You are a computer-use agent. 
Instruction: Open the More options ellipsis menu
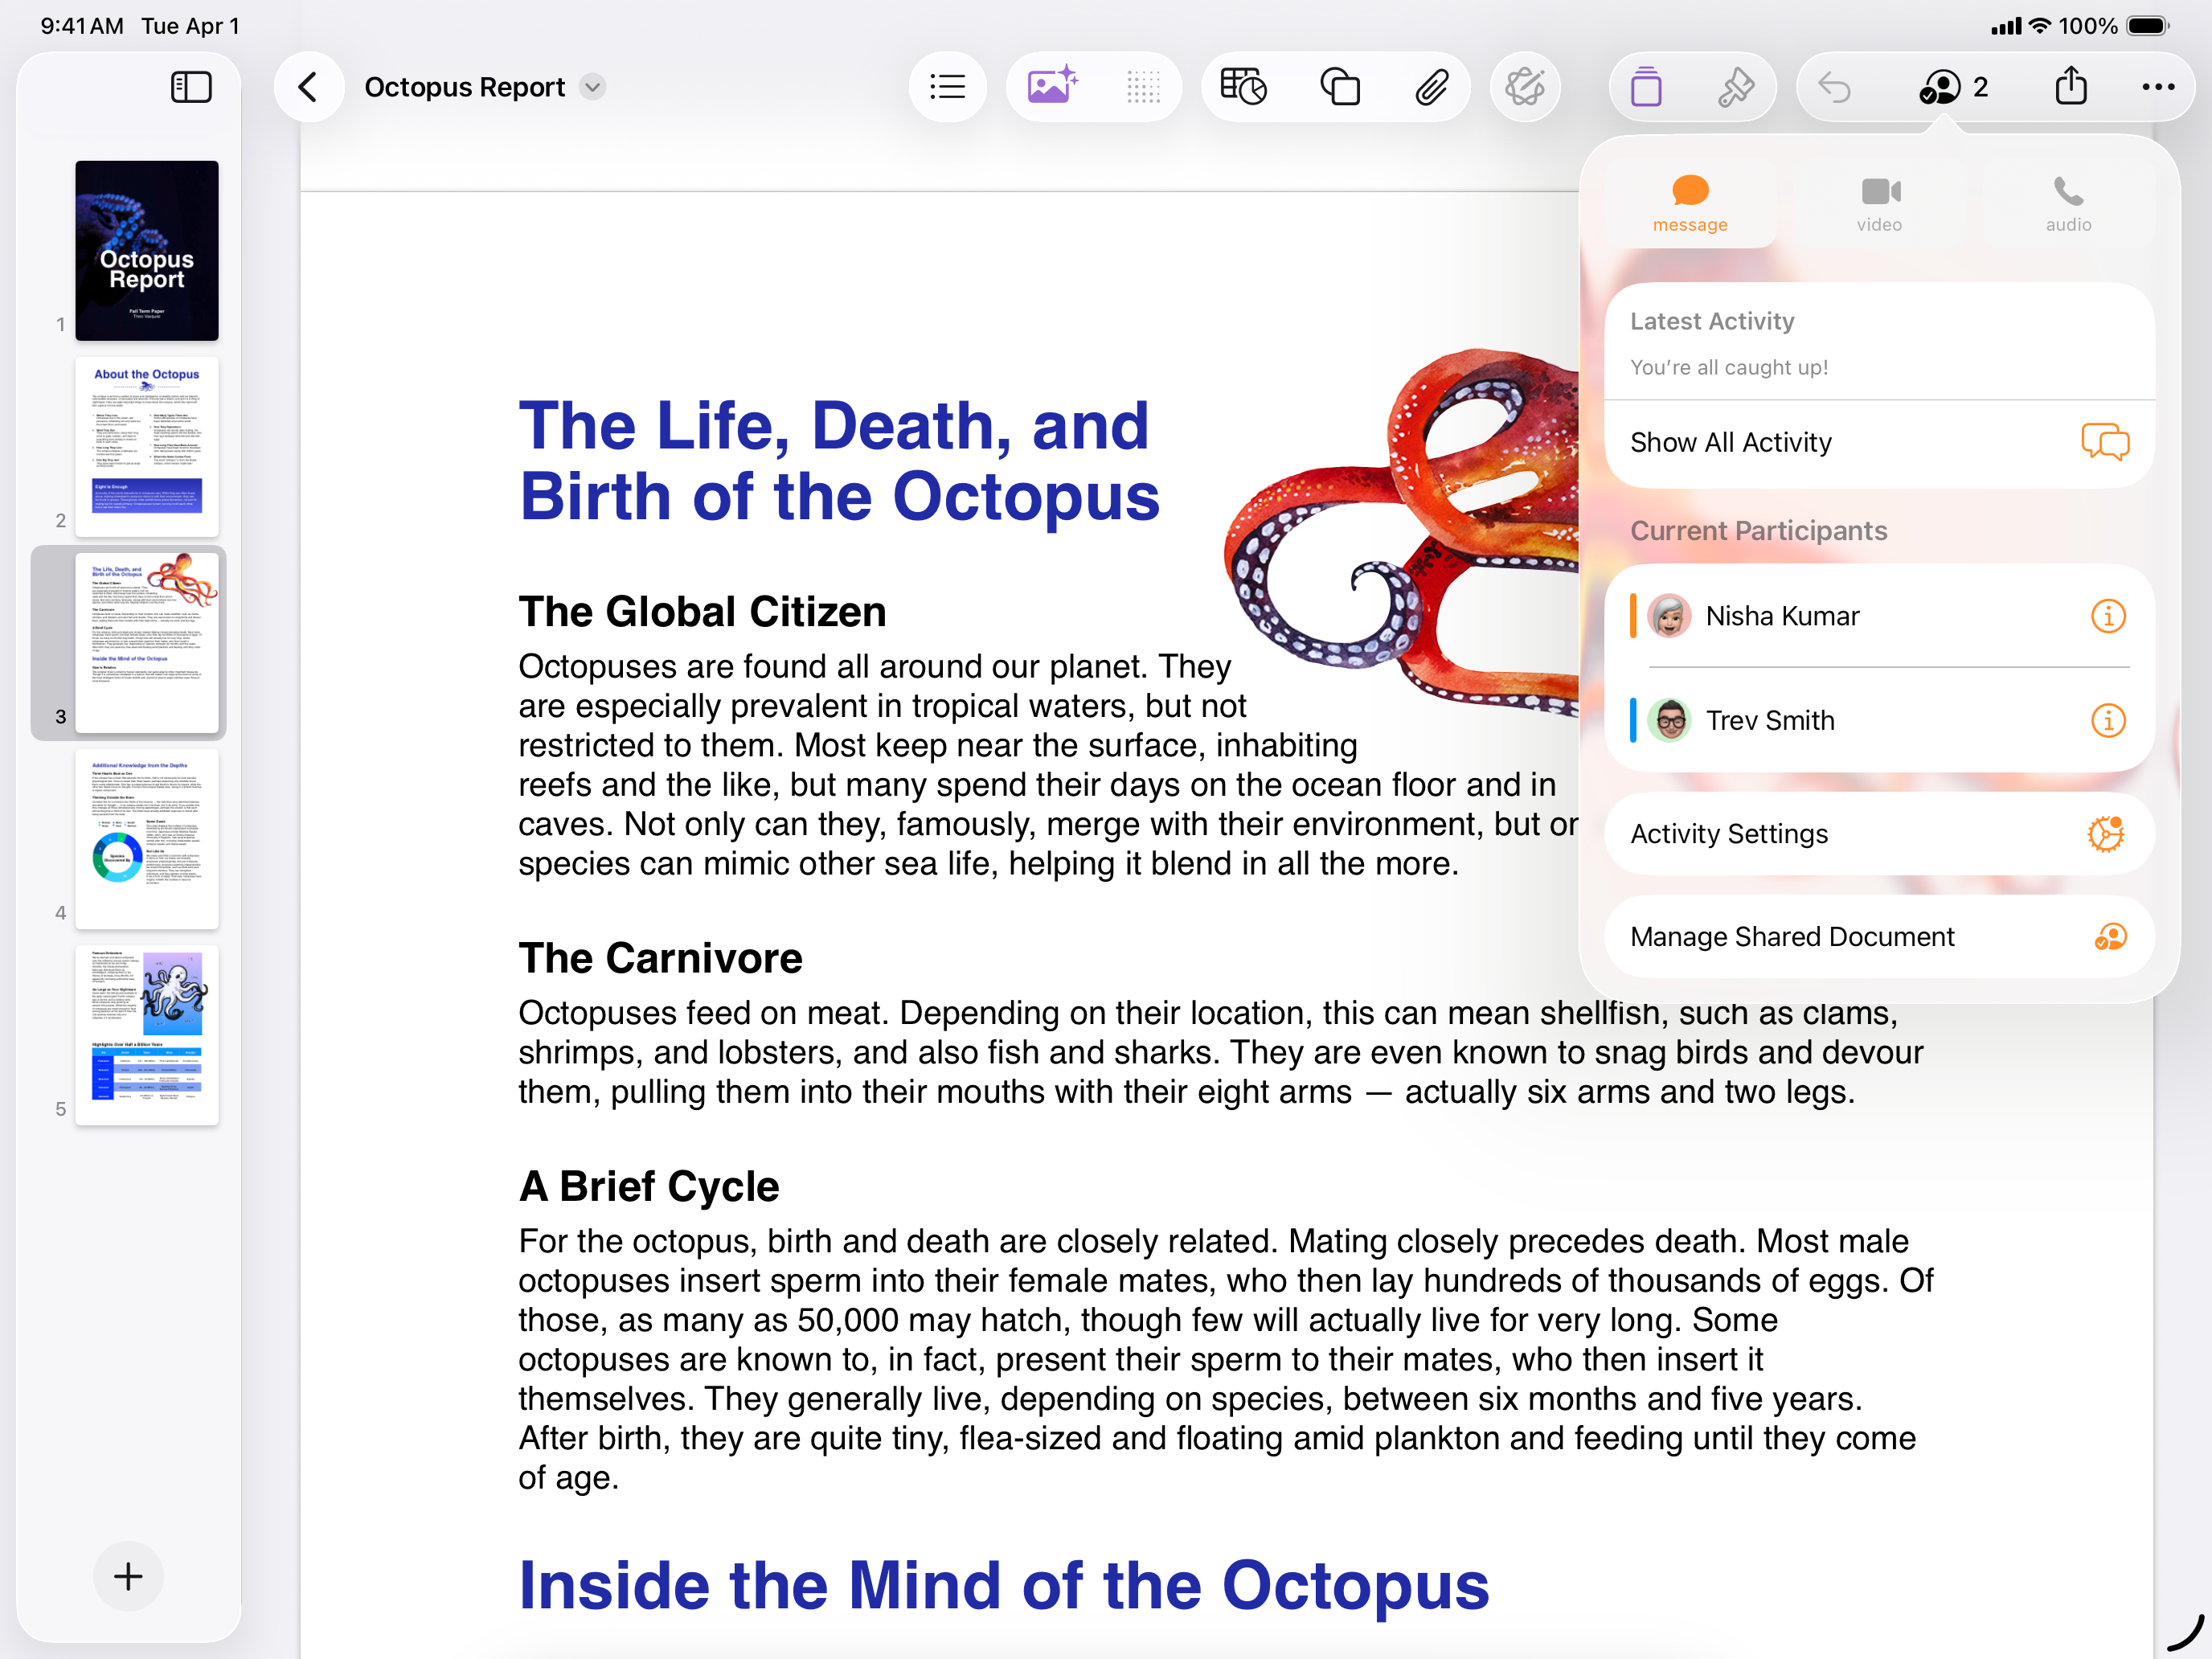pos(2157,87)
